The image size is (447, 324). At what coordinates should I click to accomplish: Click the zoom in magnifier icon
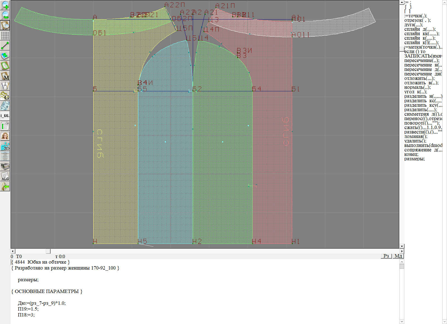coord(5,5)
